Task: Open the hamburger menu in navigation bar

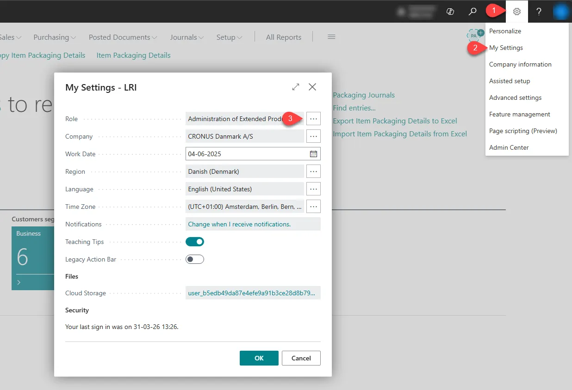Action: pos(331,37)
